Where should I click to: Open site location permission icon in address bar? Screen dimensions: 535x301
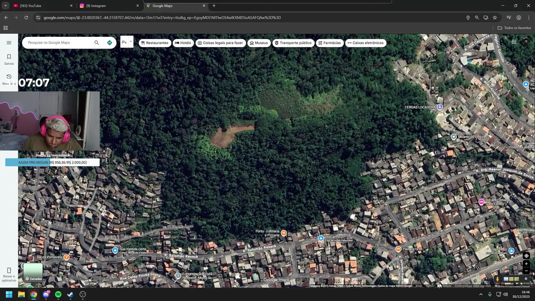click(x=468, y=18)
